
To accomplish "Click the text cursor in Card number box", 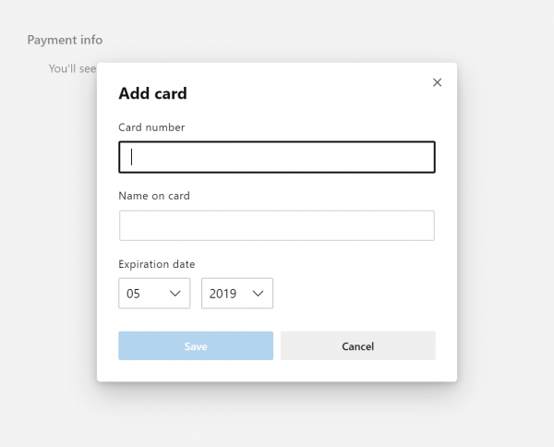I will pyautogui.click(x=132, y=157).
